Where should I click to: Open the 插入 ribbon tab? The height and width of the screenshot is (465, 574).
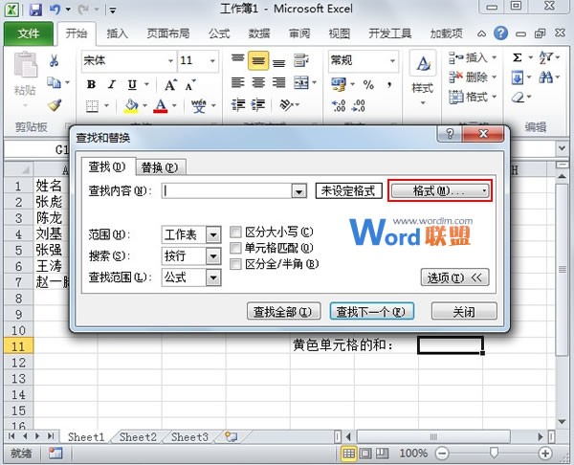pos(118,33)
